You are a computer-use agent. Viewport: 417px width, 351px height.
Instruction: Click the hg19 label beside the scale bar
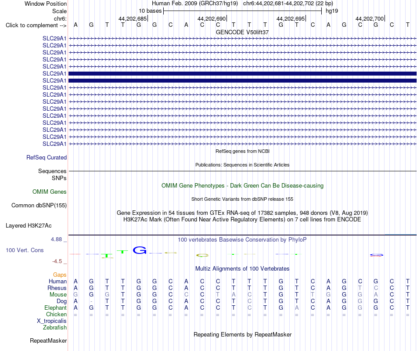(x=332, y=11)
